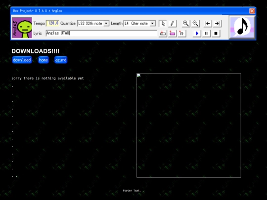This screenshot has width=267, height=200.
Task: Go to the home page button
Action: pyautogui.click(x=44, y=60)
